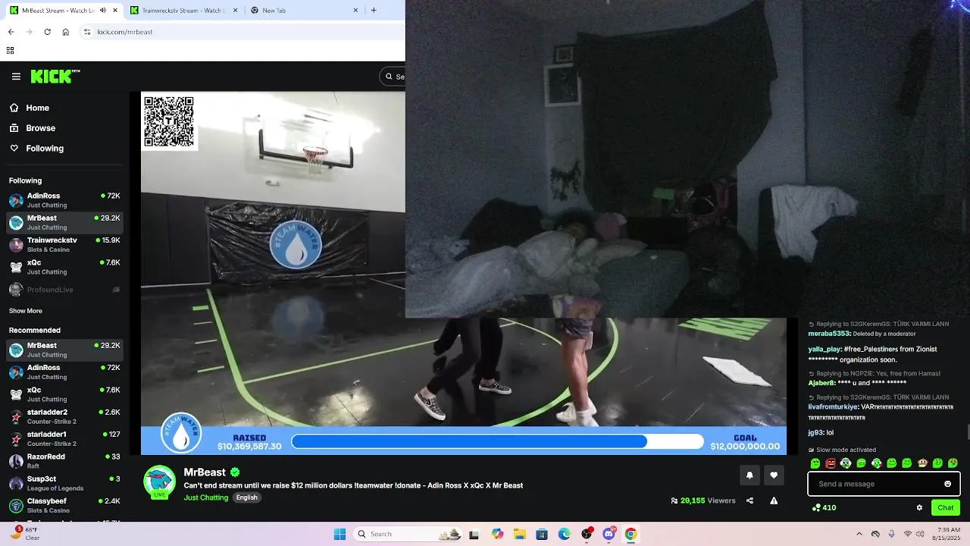
Task: Open the Wi-Fi network tray icon
Action: coord(908,534)
